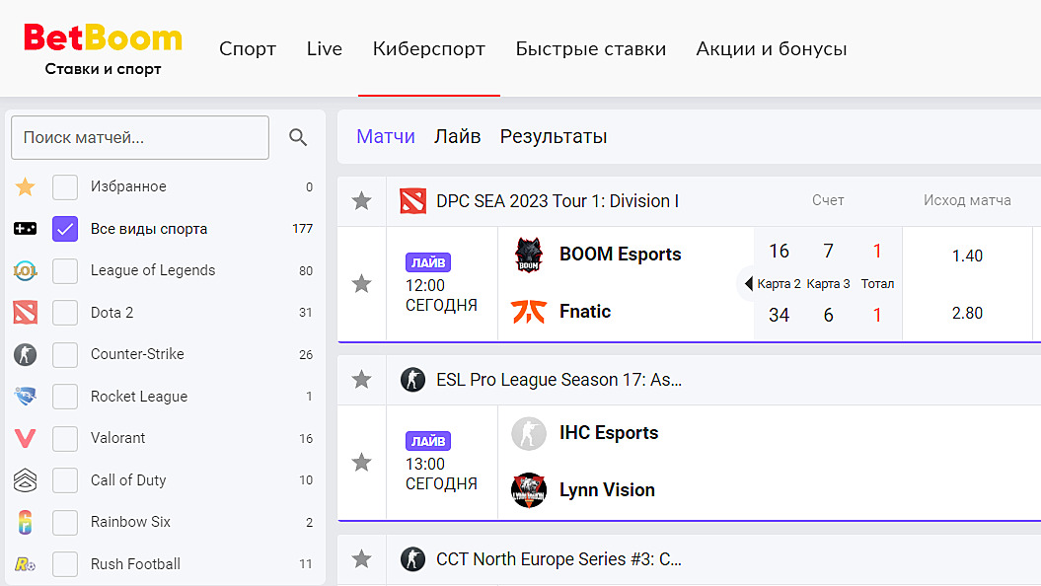Screen dimensions: 1041x586
Task: Star the ESL Pro League Season 17 tournament
Action: [362, 380]
